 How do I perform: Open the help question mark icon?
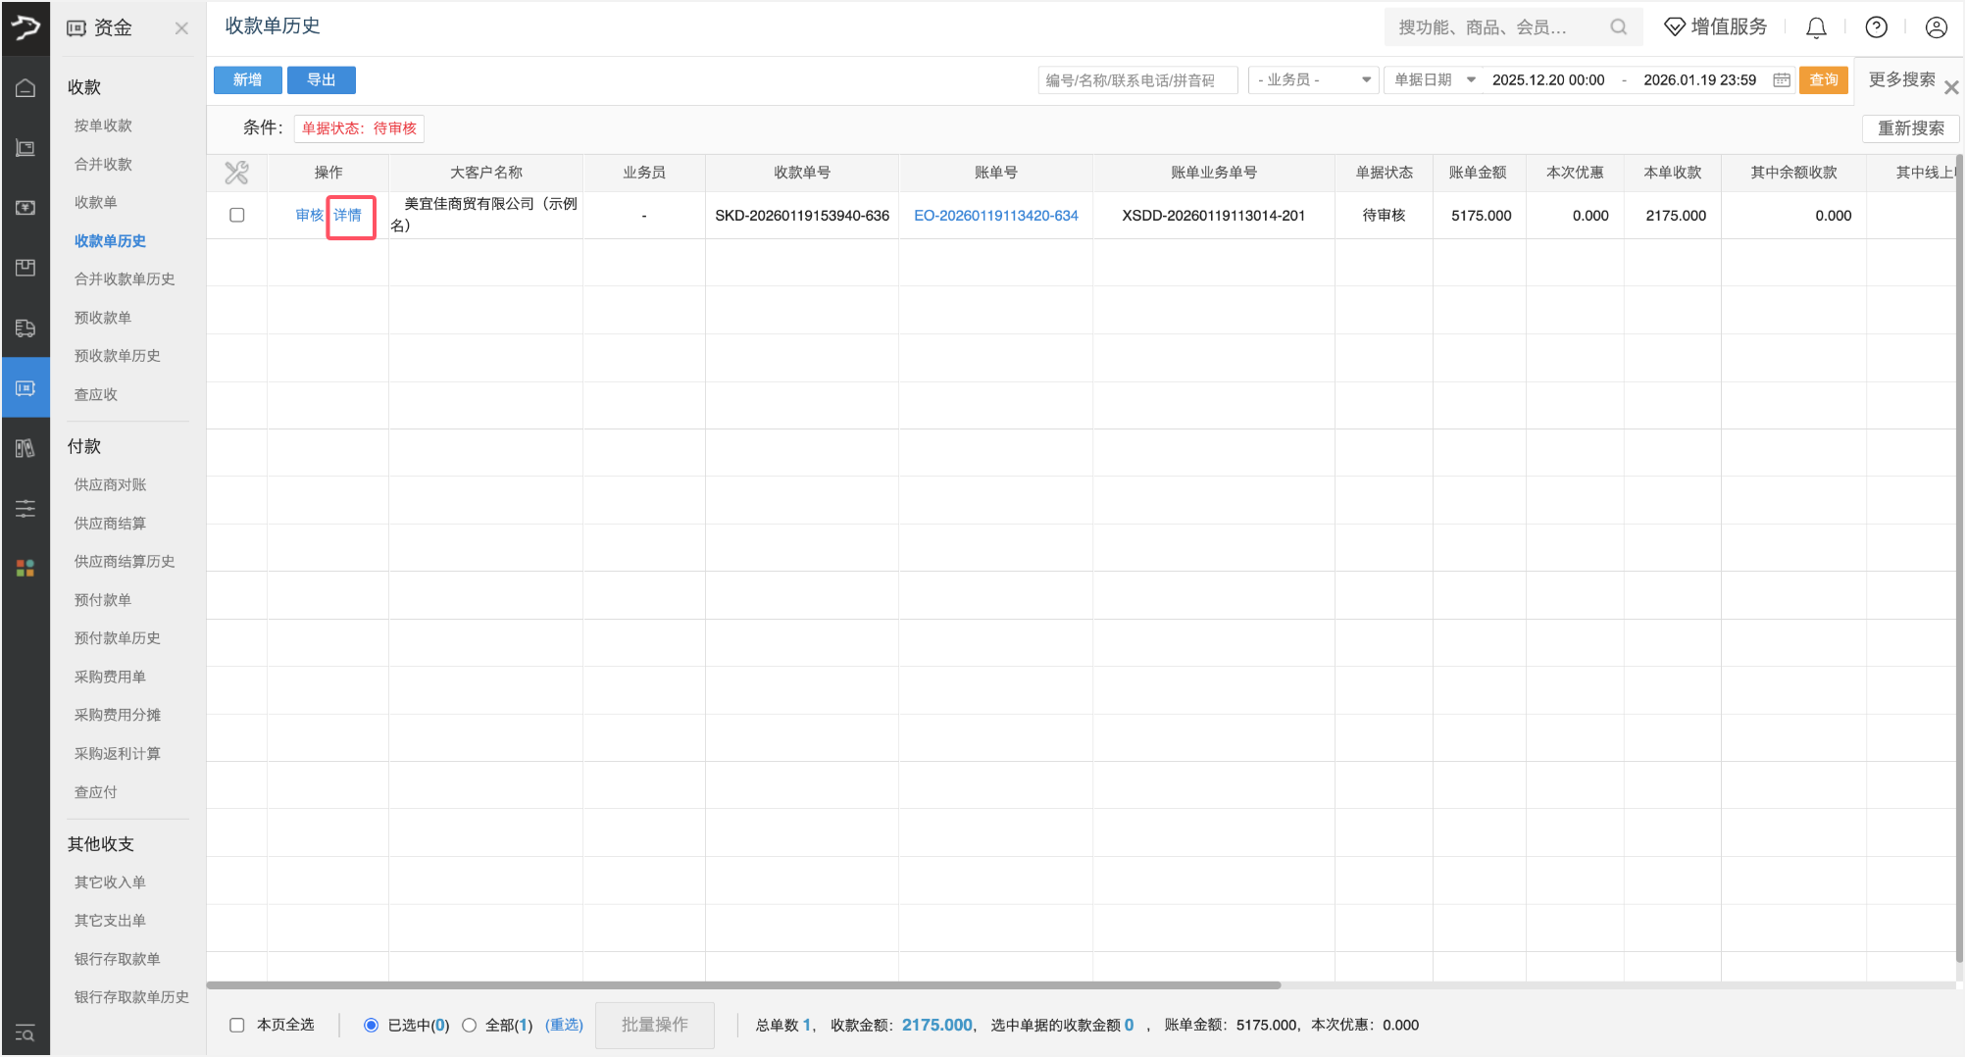pyautogui.click(x=1876, y=28)
